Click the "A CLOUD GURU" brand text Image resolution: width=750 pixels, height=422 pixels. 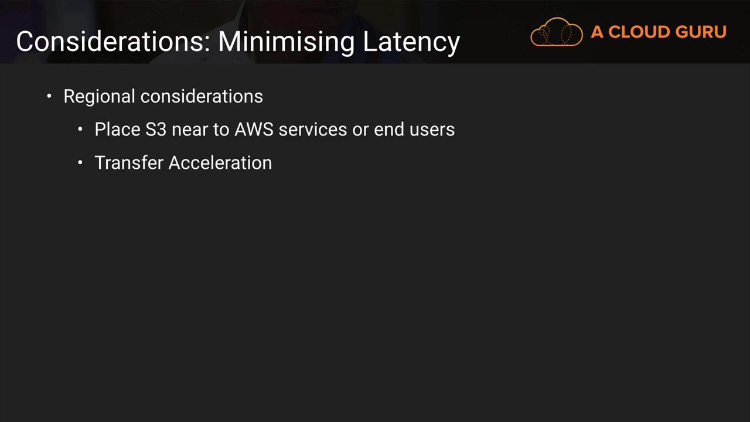click(658, 32)
